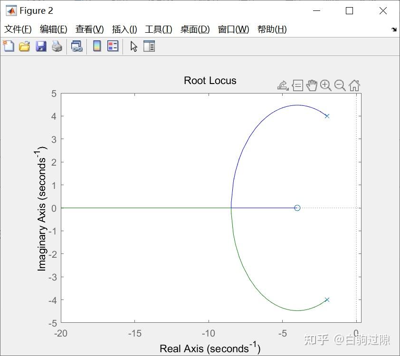This screenshot has width=400, height=356.
Task: Enable the pan hand tool
Action: [312, 85]
